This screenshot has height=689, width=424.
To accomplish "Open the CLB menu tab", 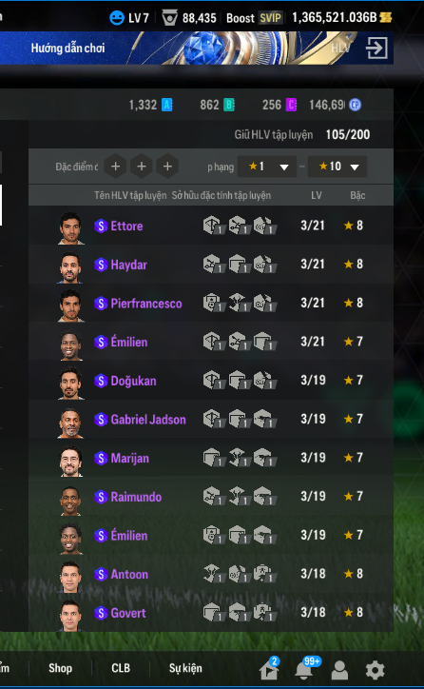I will [x=121, y=668].
